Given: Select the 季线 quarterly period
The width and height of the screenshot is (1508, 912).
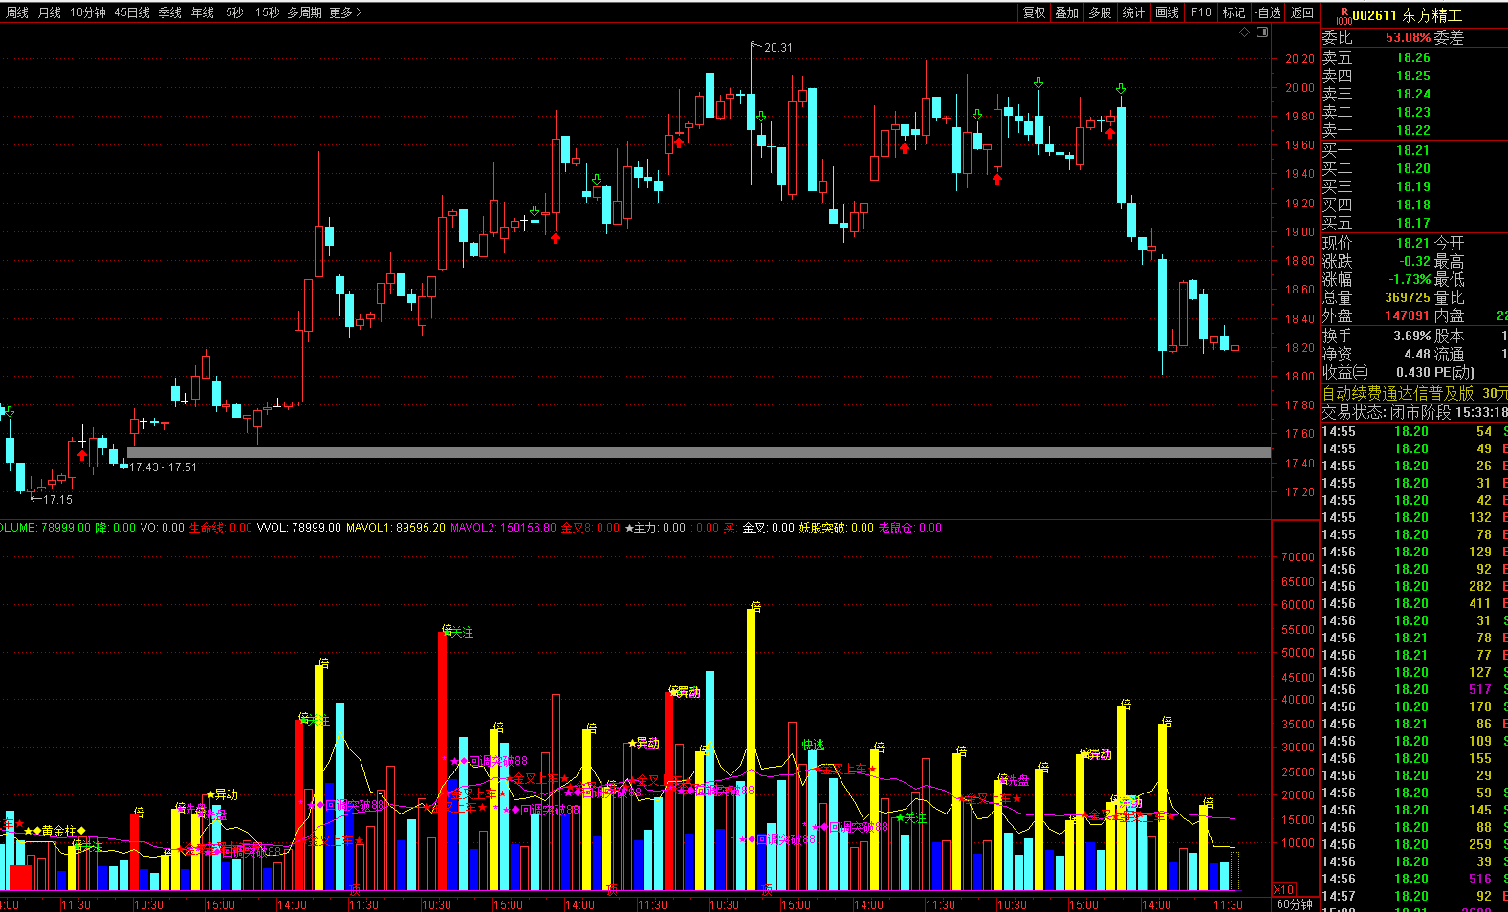Looking at the screenshot, I should (x=170, y=12).
